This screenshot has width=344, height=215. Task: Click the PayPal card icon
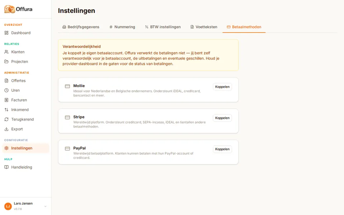(67, 149)
